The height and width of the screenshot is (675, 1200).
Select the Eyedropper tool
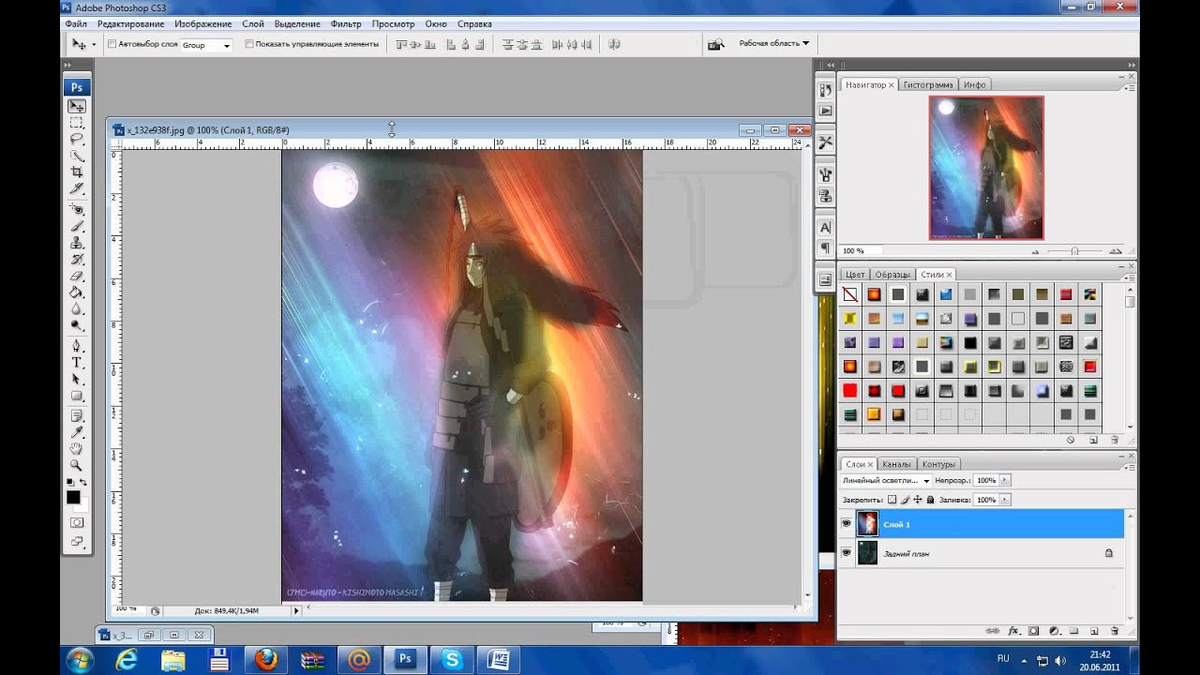click(77, 431)
